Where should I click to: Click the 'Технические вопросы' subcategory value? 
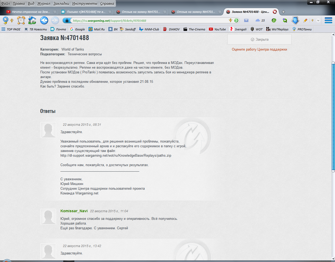point(85,54)
